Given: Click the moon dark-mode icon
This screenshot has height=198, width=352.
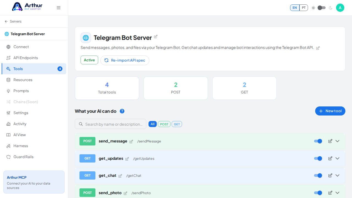Looking at the screenshot, I should tap(331, 8).
